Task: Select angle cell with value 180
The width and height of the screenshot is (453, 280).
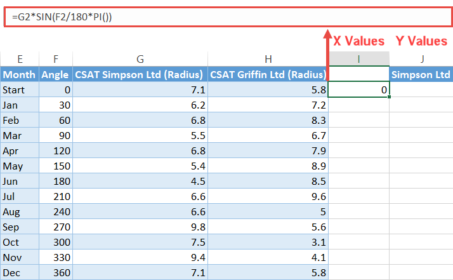Action: tap(56, 181)
